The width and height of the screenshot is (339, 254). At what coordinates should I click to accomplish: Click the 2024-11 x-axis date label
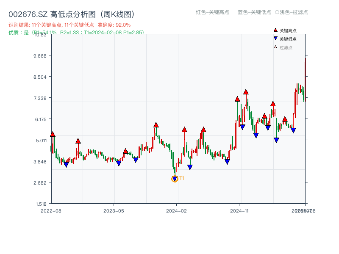tap(239, 211)
